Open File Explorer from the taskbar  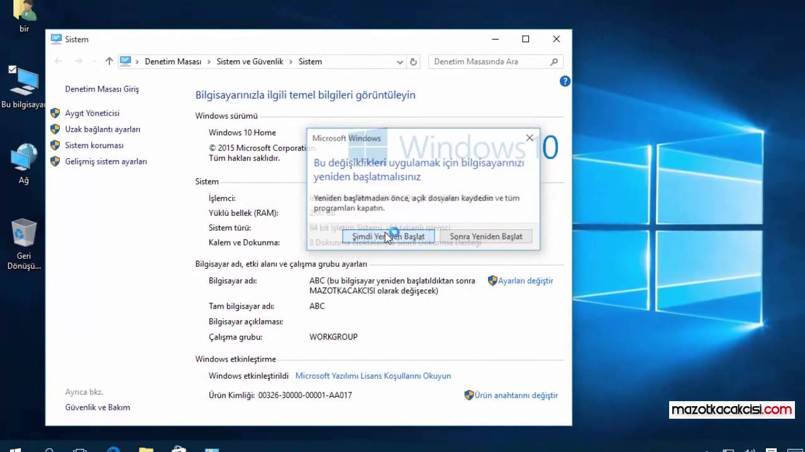(x=146, y=449)
